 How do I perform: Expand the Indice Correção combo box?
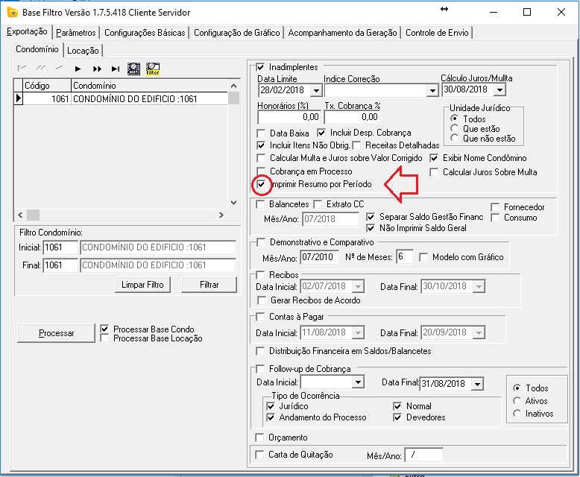pos(432,90)
